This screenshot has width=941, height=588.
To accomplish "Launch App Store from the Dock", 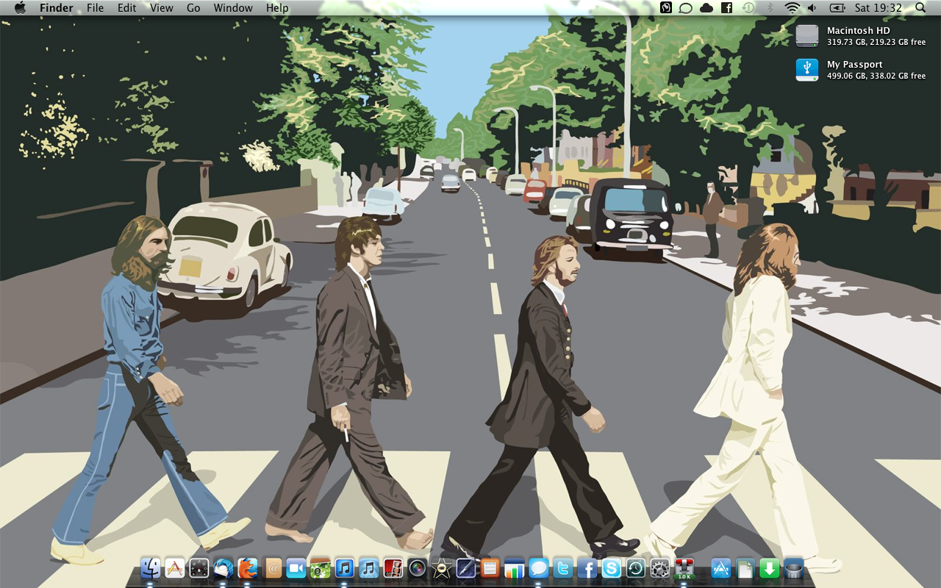I will click(x=721, y=567).
